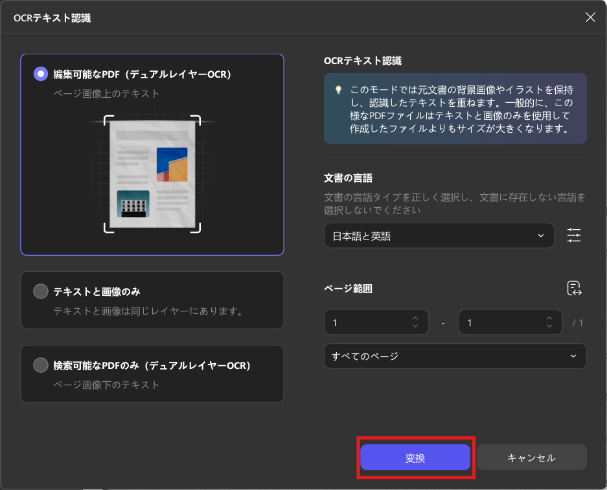Screen dimensions: 607x490
Task: Select テキストと画像のみ radio option
Action: point(41,291)
